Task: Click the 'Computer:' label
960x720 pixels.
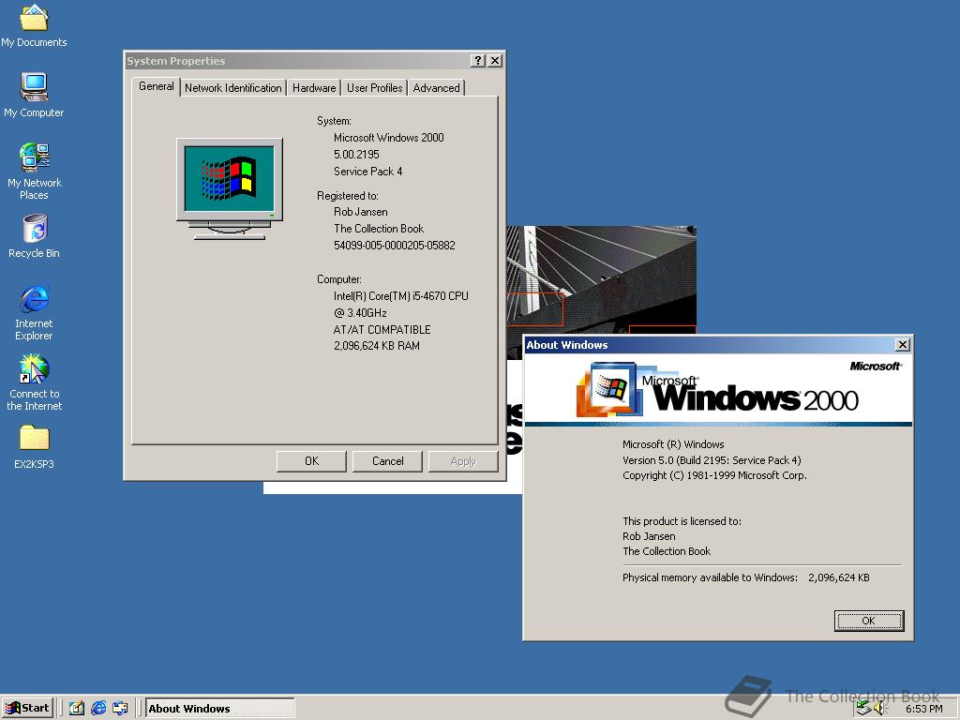Action: pos(339,279)
